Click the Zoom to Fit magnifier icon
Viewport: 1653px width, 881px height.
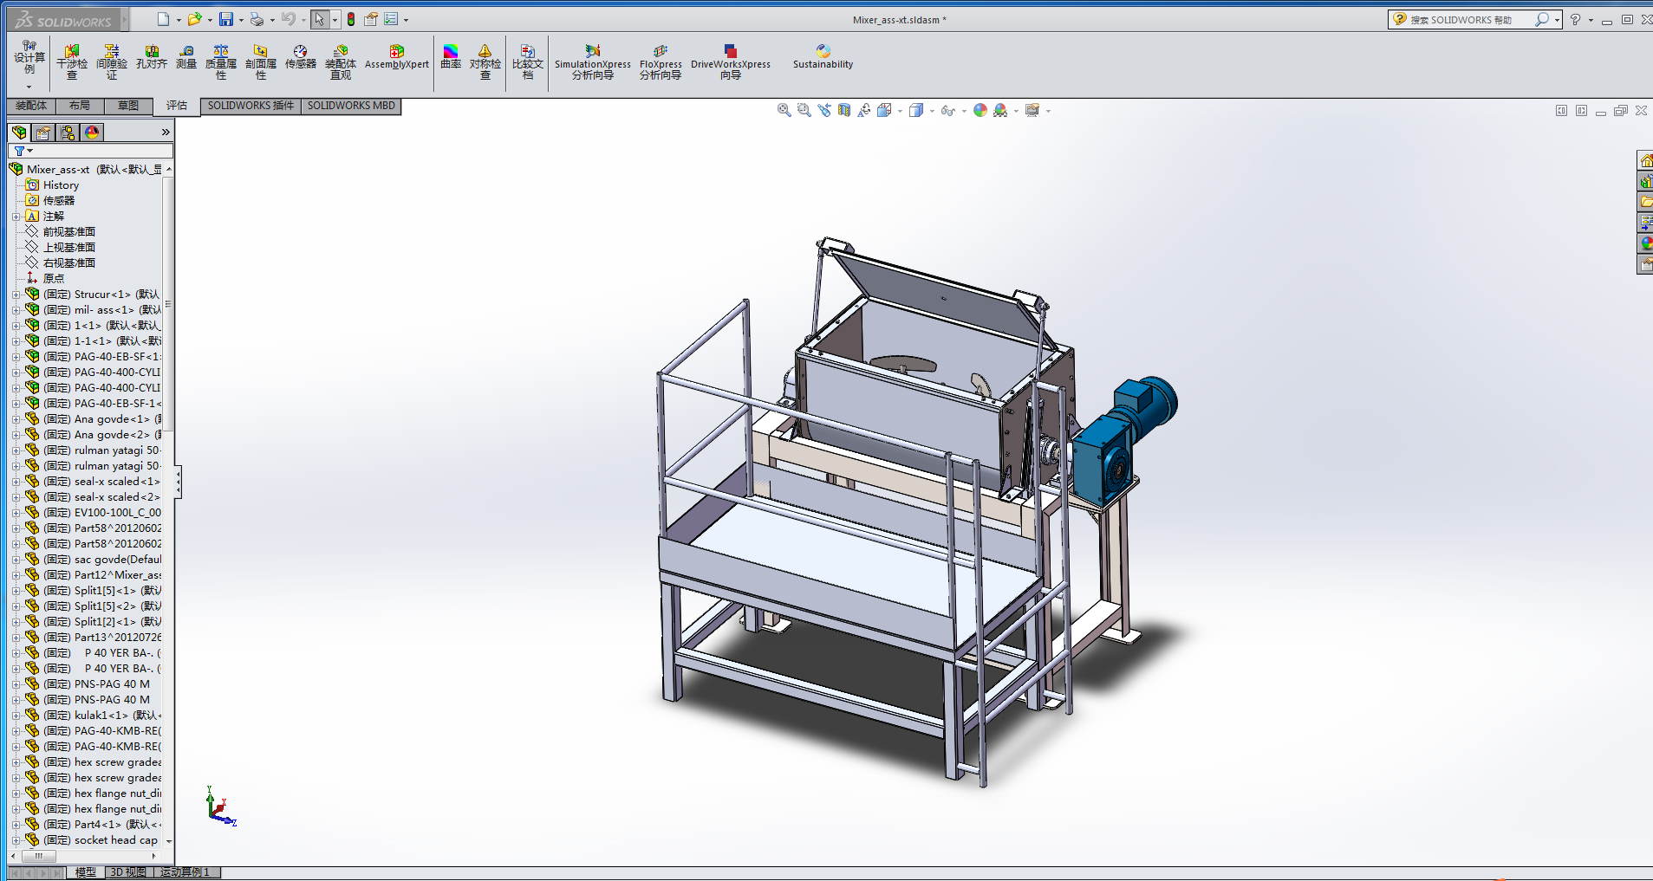pyautogui.click(x=784, y=110)
